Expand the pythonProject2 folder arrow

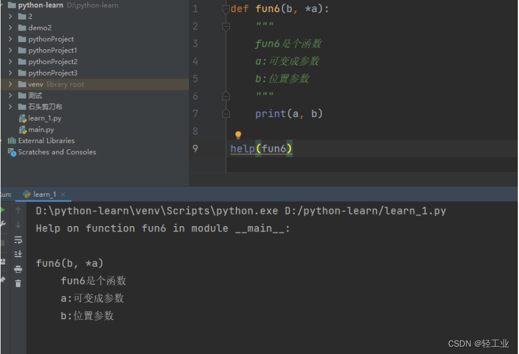[x=10, y=62]
